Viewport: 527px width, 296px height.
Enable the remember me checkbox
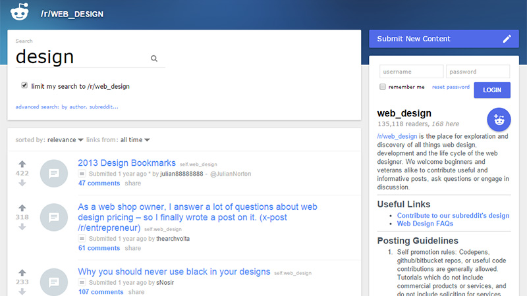pos(383,87)
